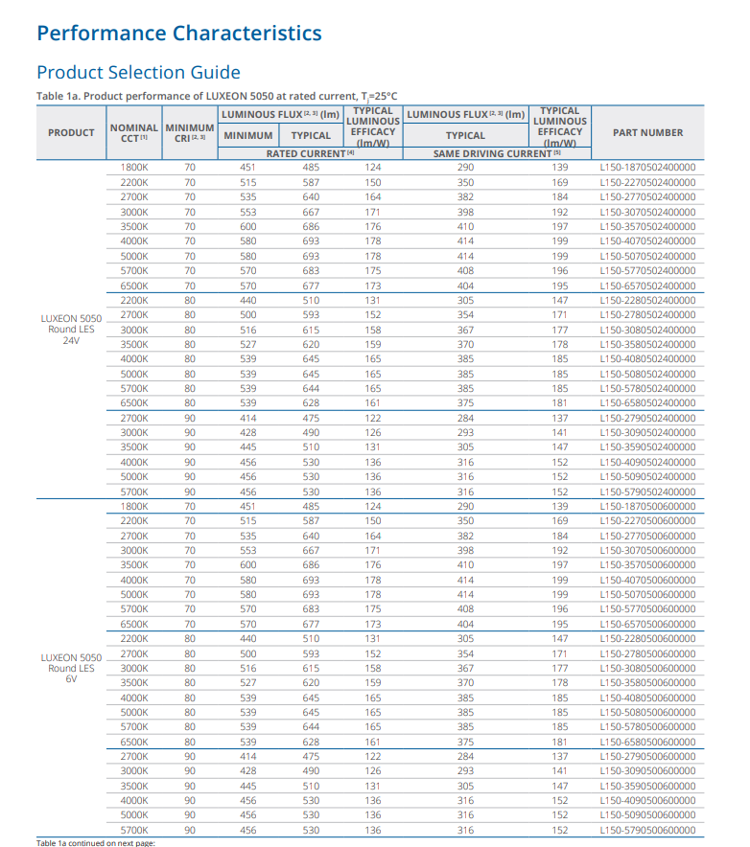The width and height of the screenshot is (750, 847).
Task: Select the NOMINAL CCT column header
Action: tap(132, 132)
